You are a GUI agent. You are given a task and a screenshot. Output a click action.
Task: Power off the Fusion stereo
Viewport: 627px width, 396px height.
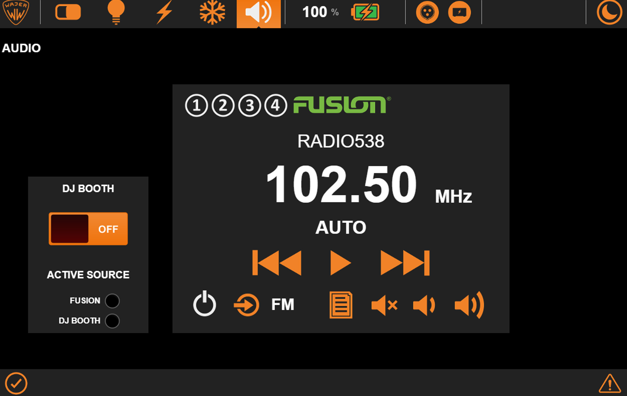204,304
